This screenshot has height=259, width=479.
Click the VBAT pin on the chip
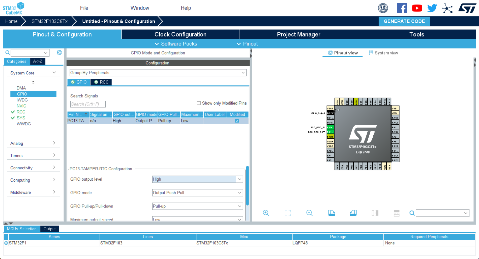coord(331,109)
